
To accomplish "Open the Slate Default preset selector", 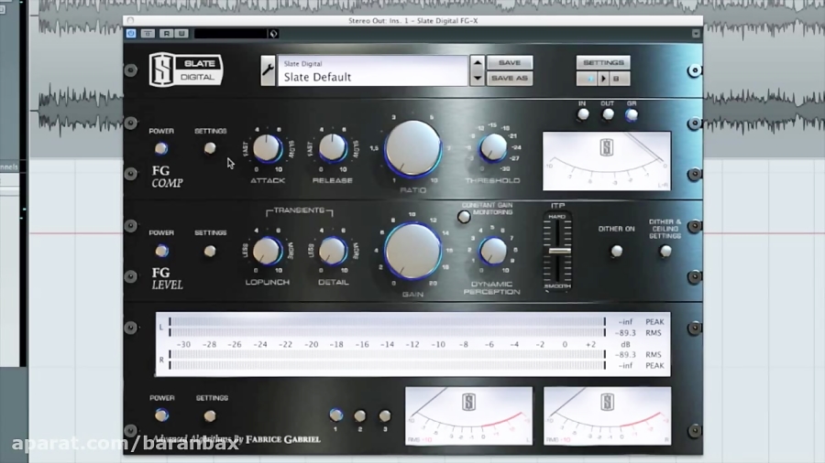I will (x=372, y=70).
